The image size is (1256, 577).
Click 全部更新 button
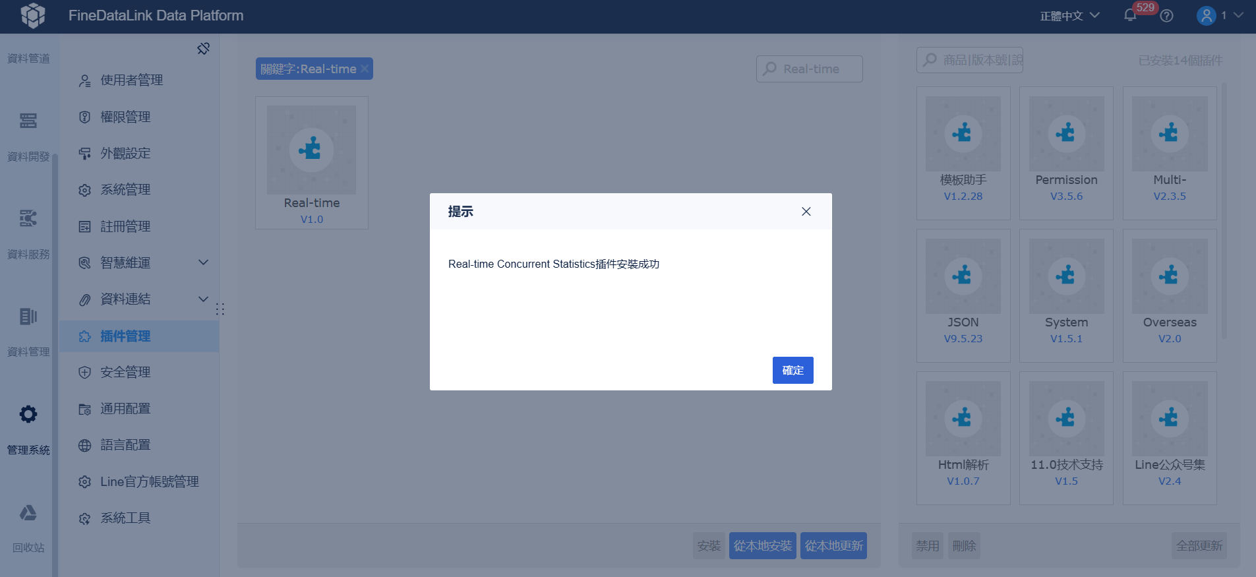(1199, 546)
